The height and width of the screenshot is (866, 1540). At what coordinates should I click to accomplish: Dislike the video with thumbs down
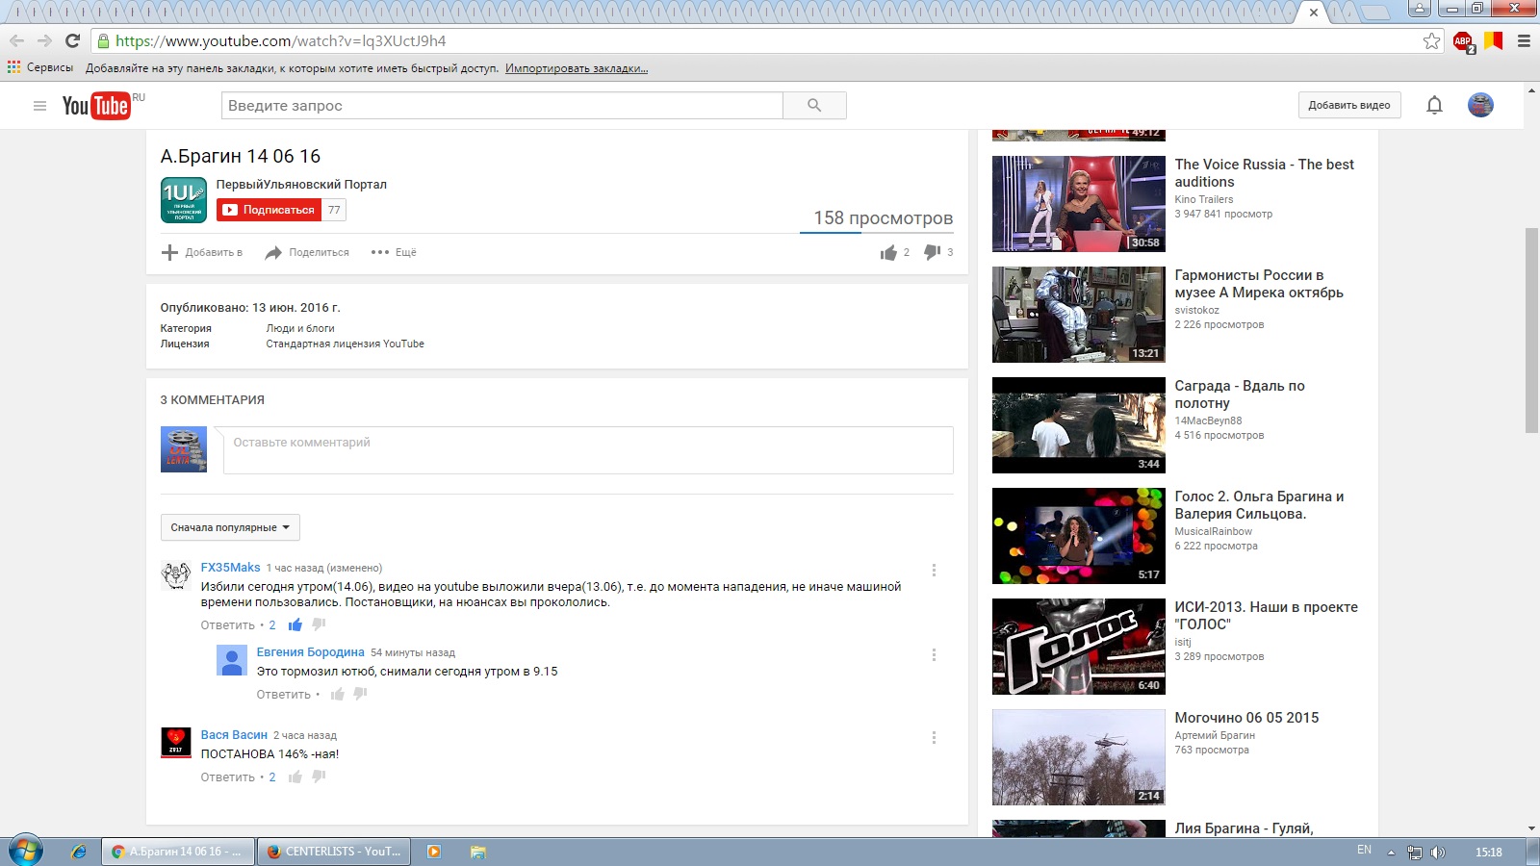tap(932, 252)
